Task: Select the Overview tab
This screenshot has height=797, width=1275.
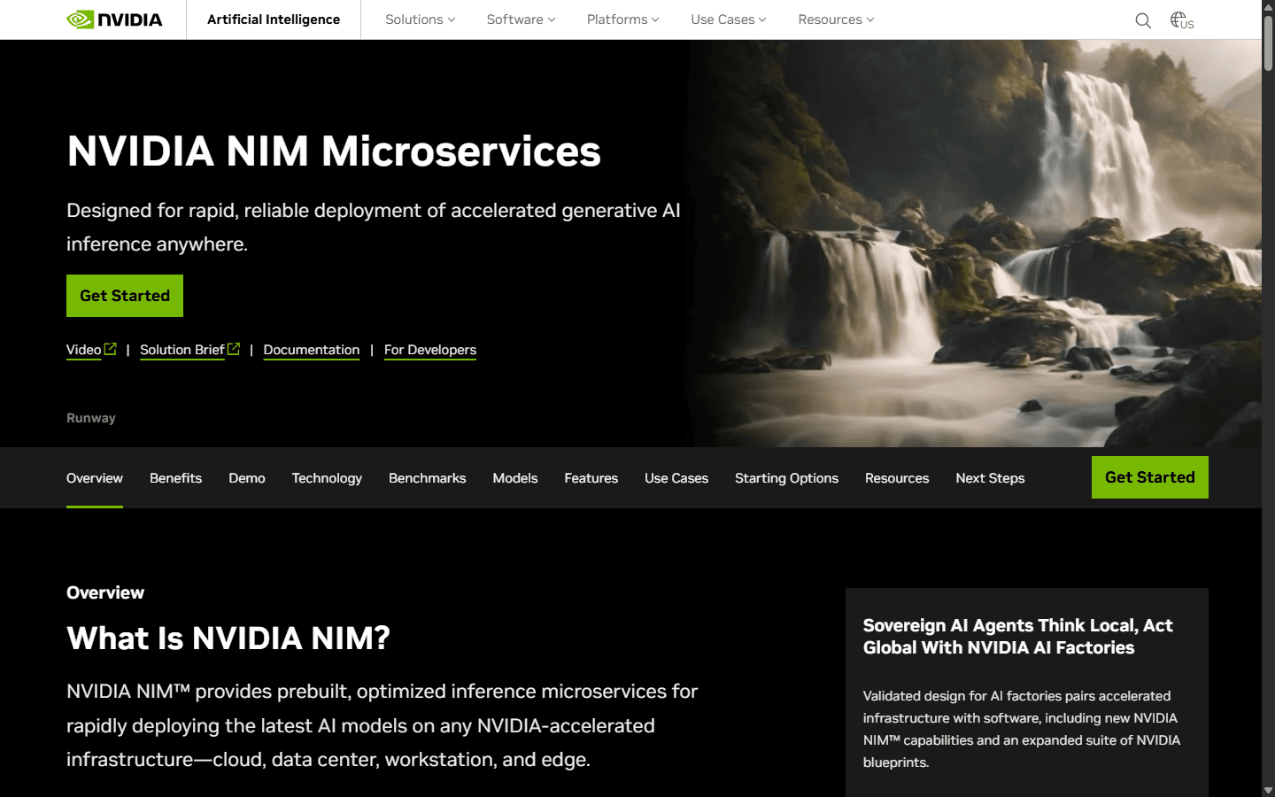Action: [x=95, y=478]
